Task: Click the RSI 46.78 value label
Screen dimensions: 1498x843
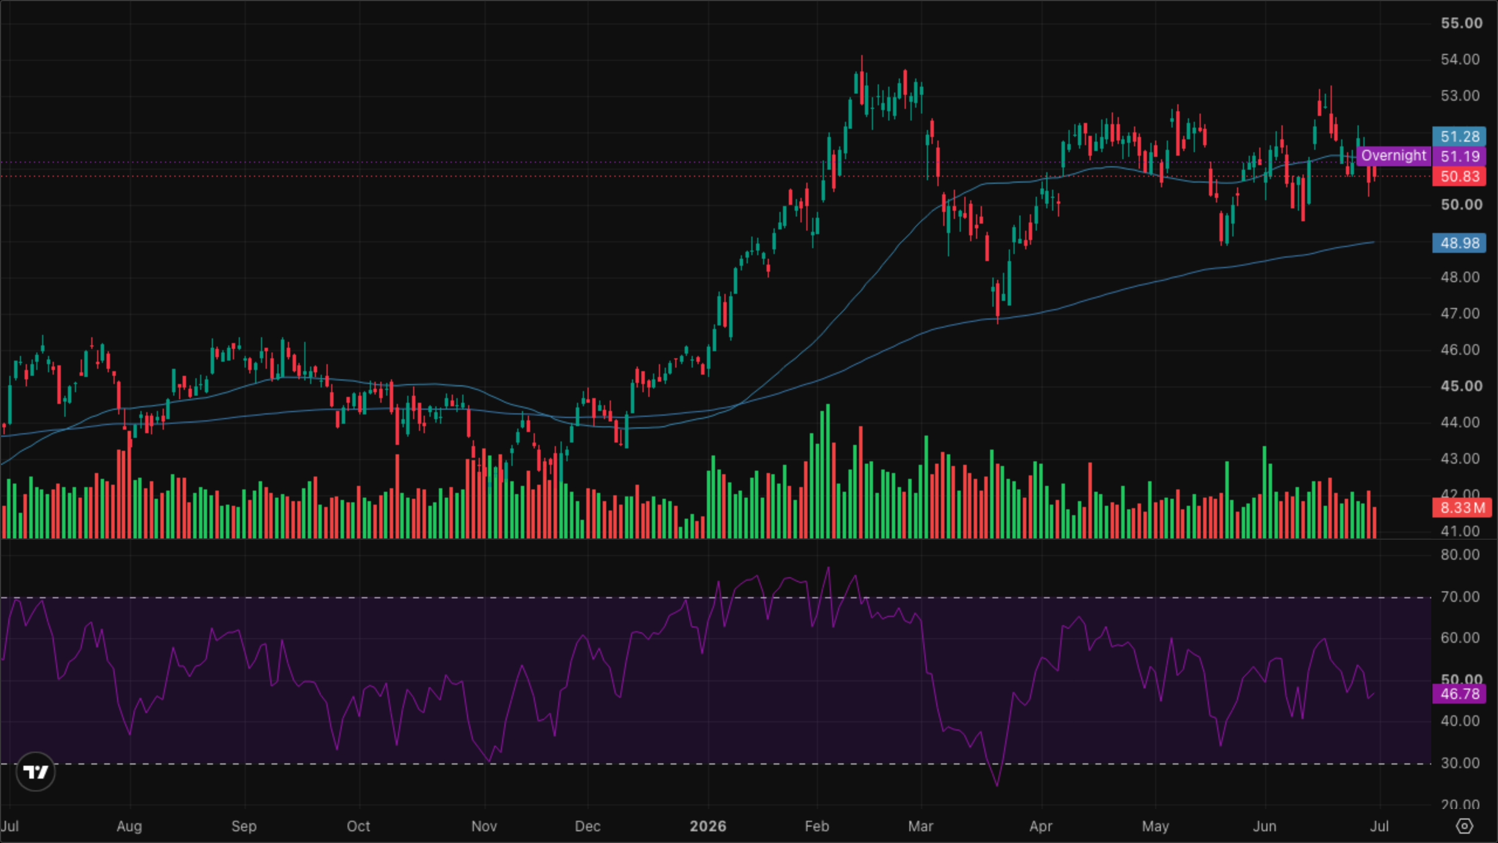Action: [x=1459, y=694]
